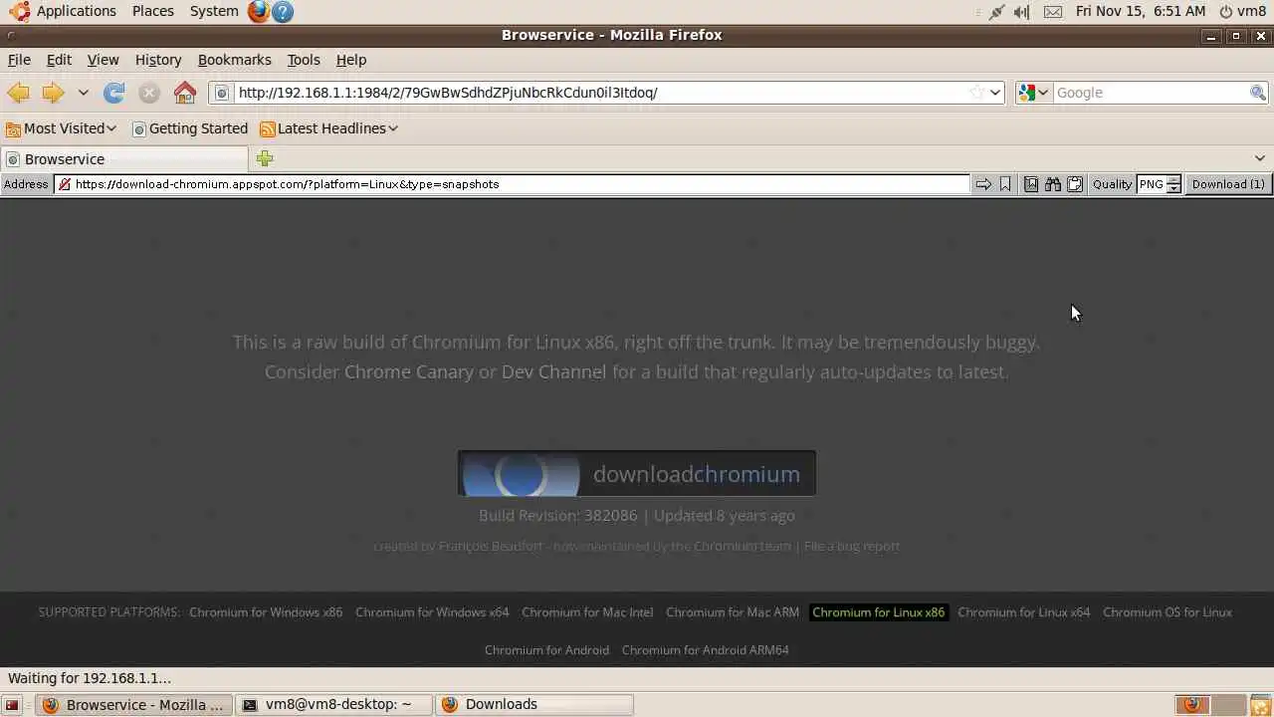1274x717 pixels.
Task: Select Chromium OS for Linux platform
Action: pos(1168,612)
